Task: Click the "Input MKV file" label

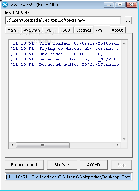Action: [x=17, y=13]
